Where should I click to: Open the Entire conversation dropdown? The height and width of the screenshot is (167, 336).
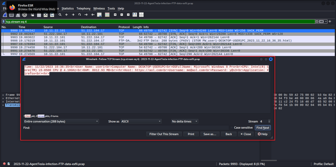tap(61, 121)
